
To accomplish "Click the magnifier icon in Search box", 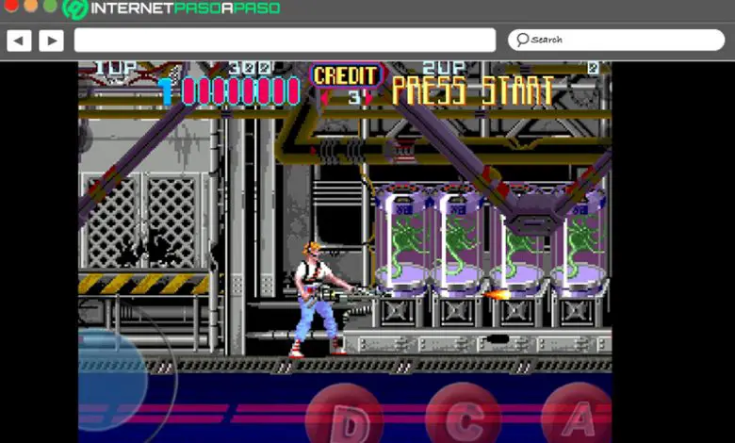I will click(522, 40).
